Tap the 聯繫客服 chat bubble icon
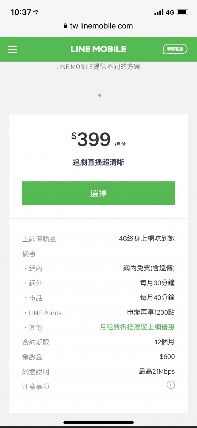The height and width of the screenshot is (428, 197). click(175, 49)
